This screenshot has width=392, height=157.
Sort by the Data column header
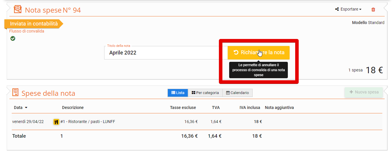click(x=21, y=107)
